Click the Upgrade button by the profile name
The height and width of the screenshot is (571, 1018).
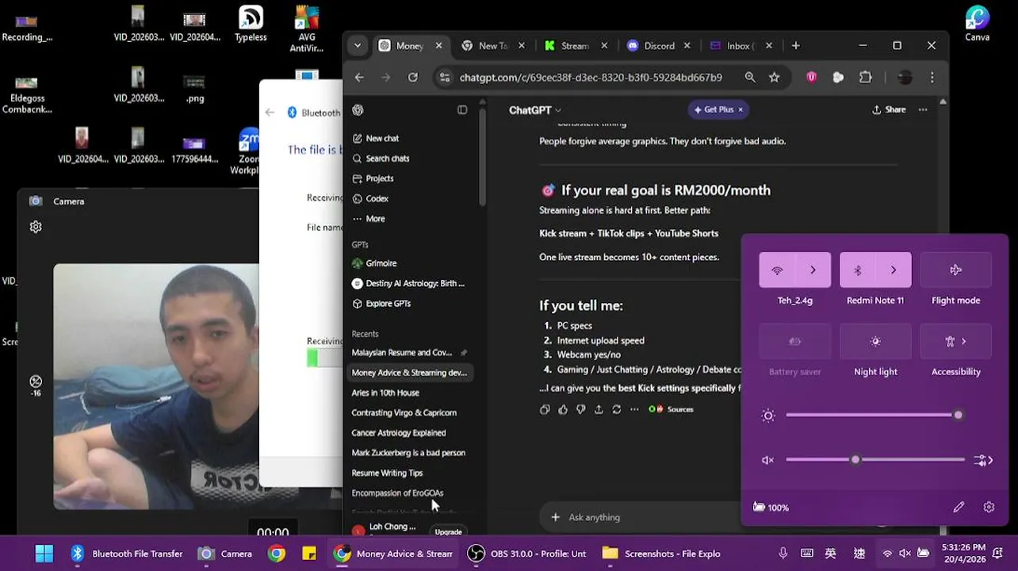pyautogui.click(x=448, y=532)
